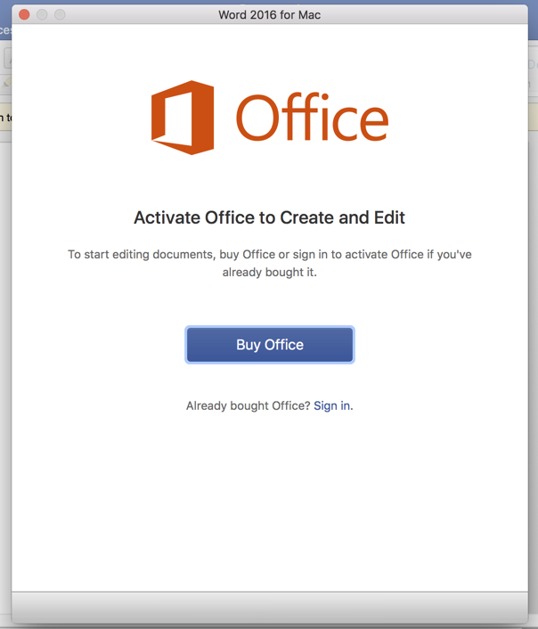Select the 'Activate Office to Create and Edit' heading
The image size is (538, 629).
(269, 217)
